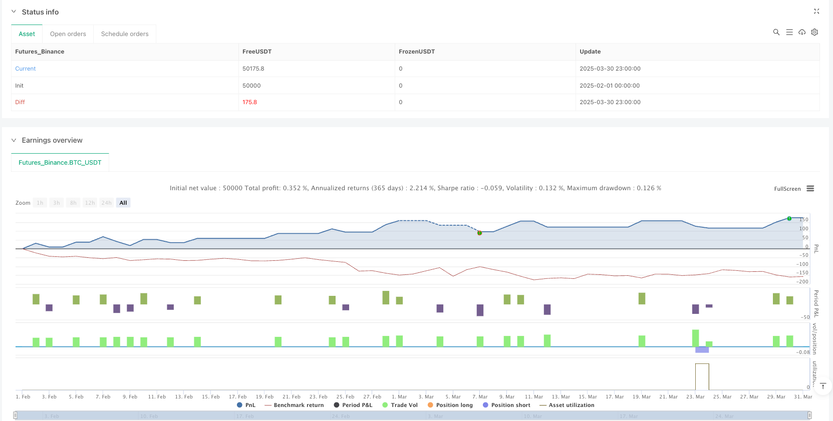Image resolution: width=833 pixels, height=421 pixels.
Task: Click the green end marker on PnL line
Action: 789,218
